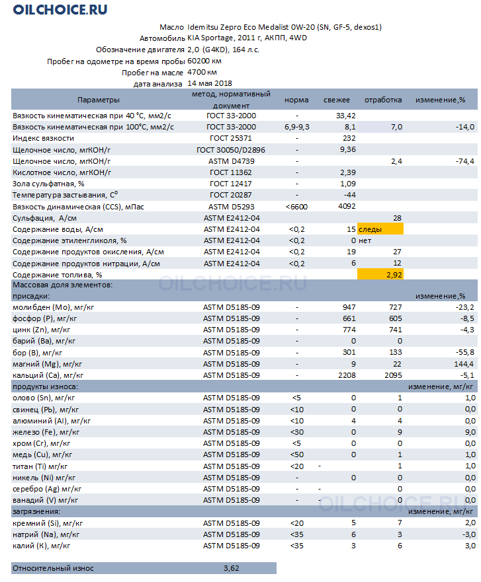
Task: Click the OILCHOICE.RU logo
Action: (60, 10)
